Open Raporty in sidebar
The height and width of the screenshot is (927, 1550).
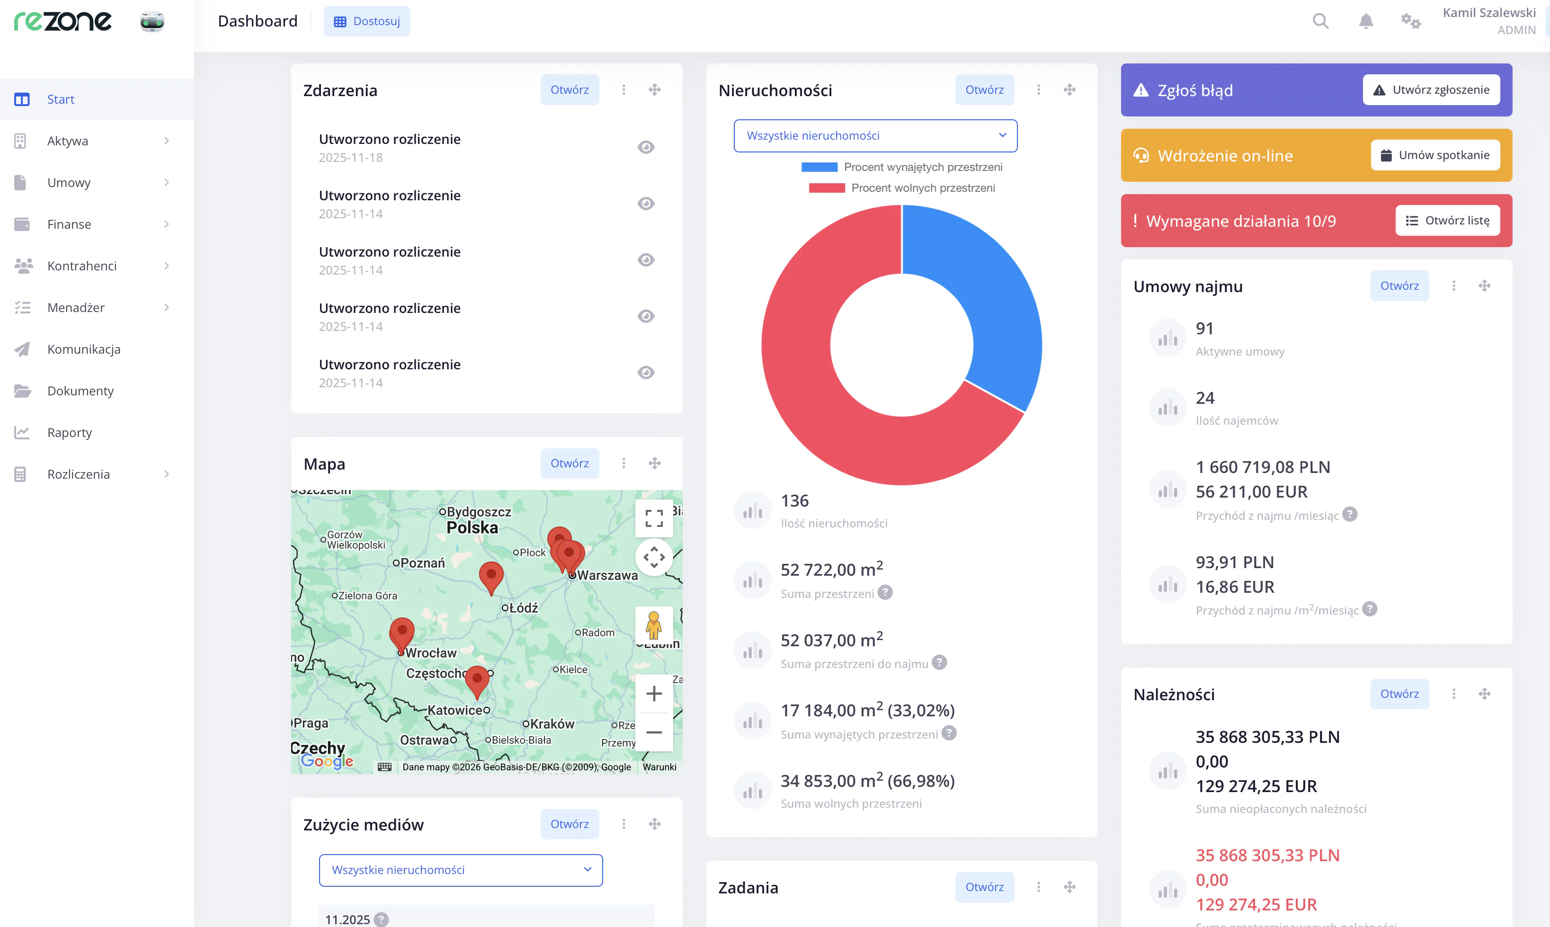[x=97, y=432]
